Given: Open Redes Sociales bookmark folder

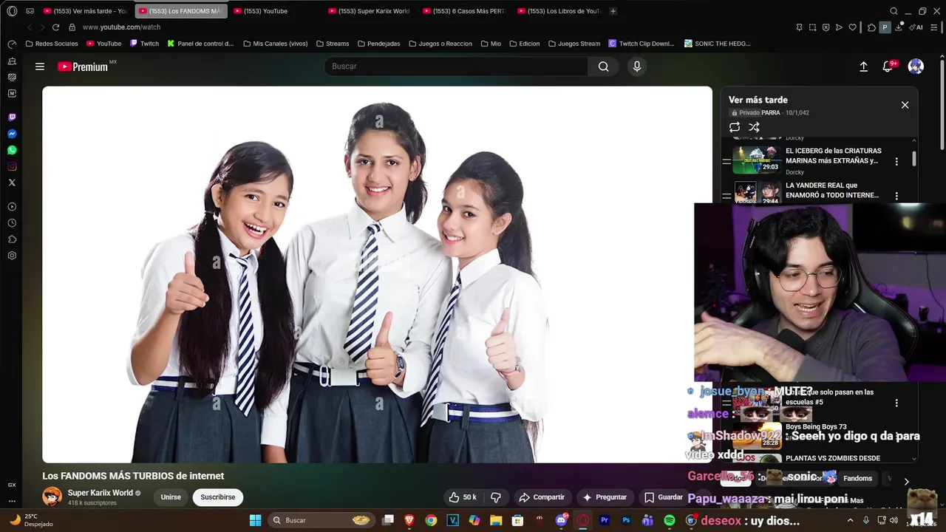Looking at the screenshot, I should [x=52, y=44].
